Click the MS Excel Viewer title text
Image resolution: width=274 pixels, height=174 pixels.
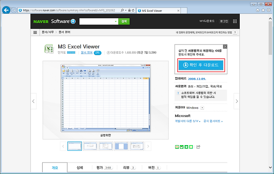click(79, 47)
